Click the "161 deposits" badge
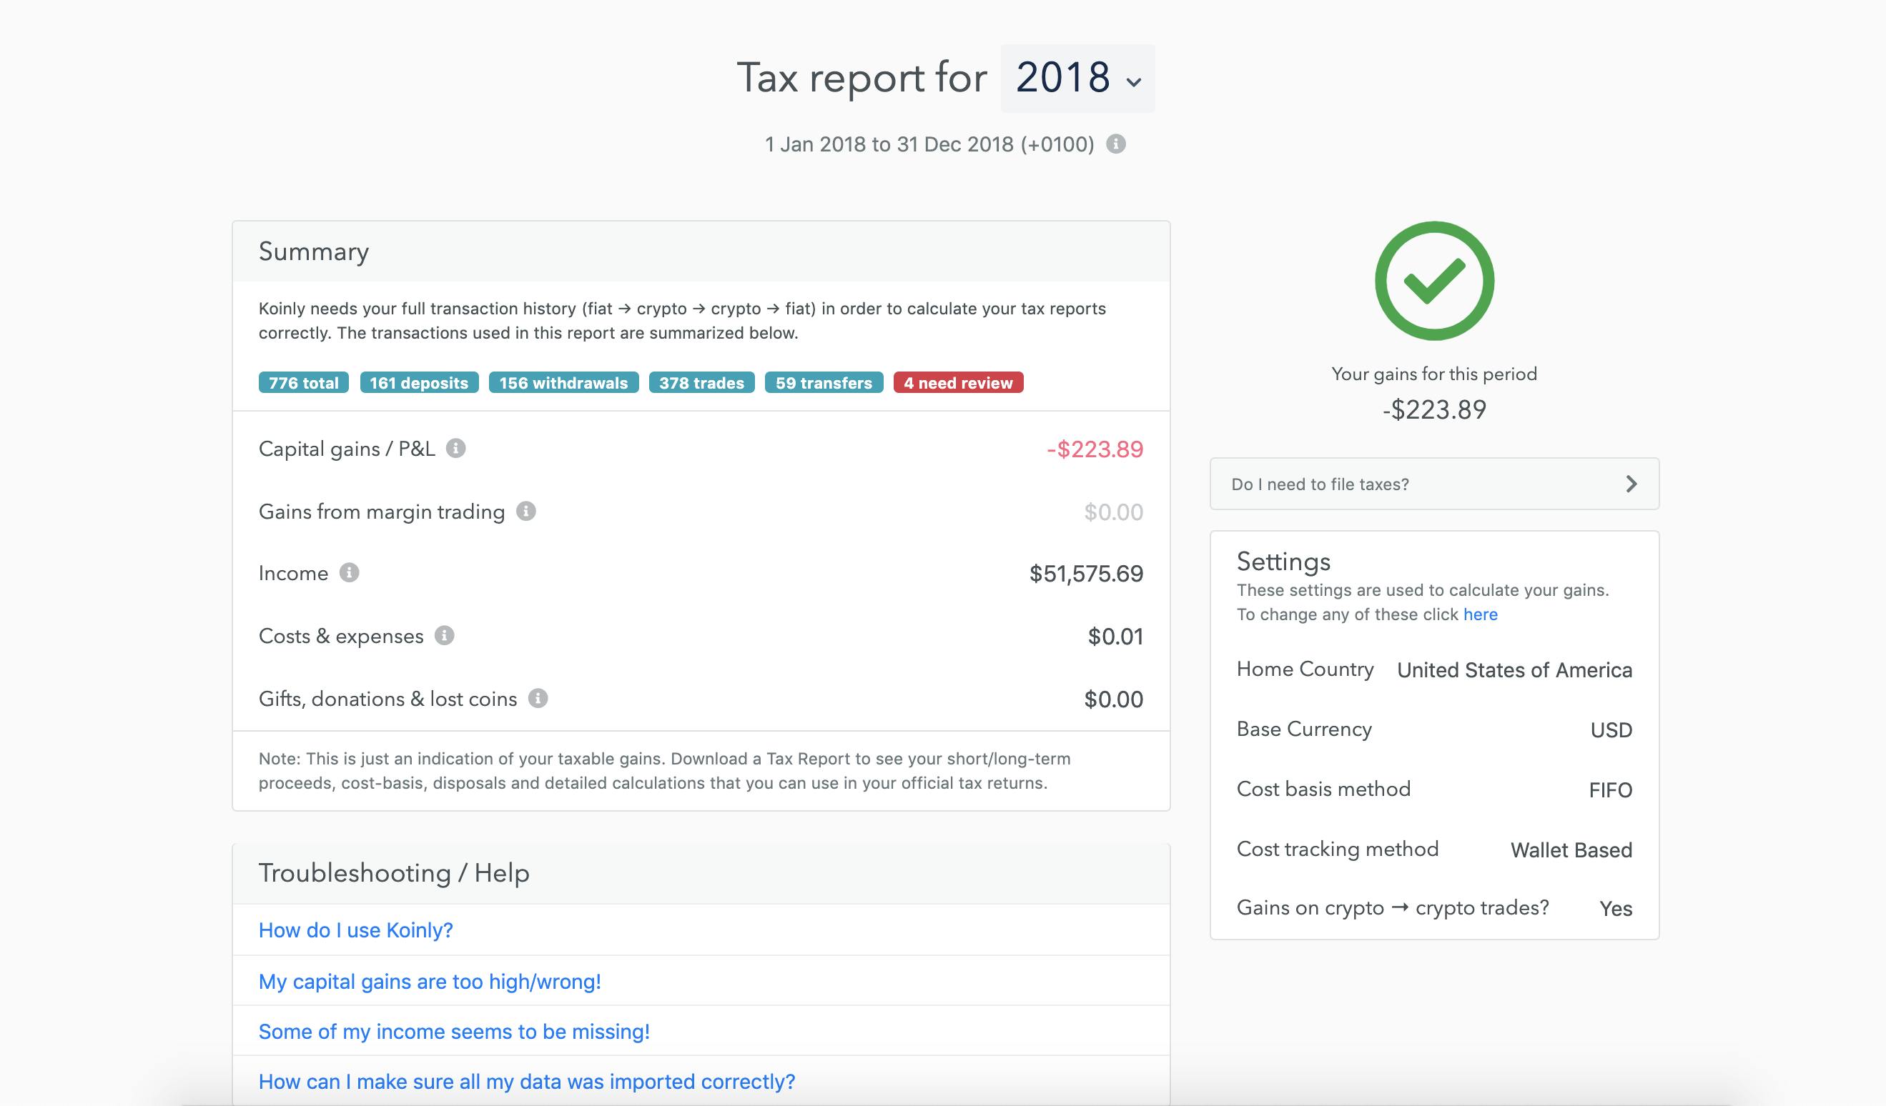 (x=419, y=383)
